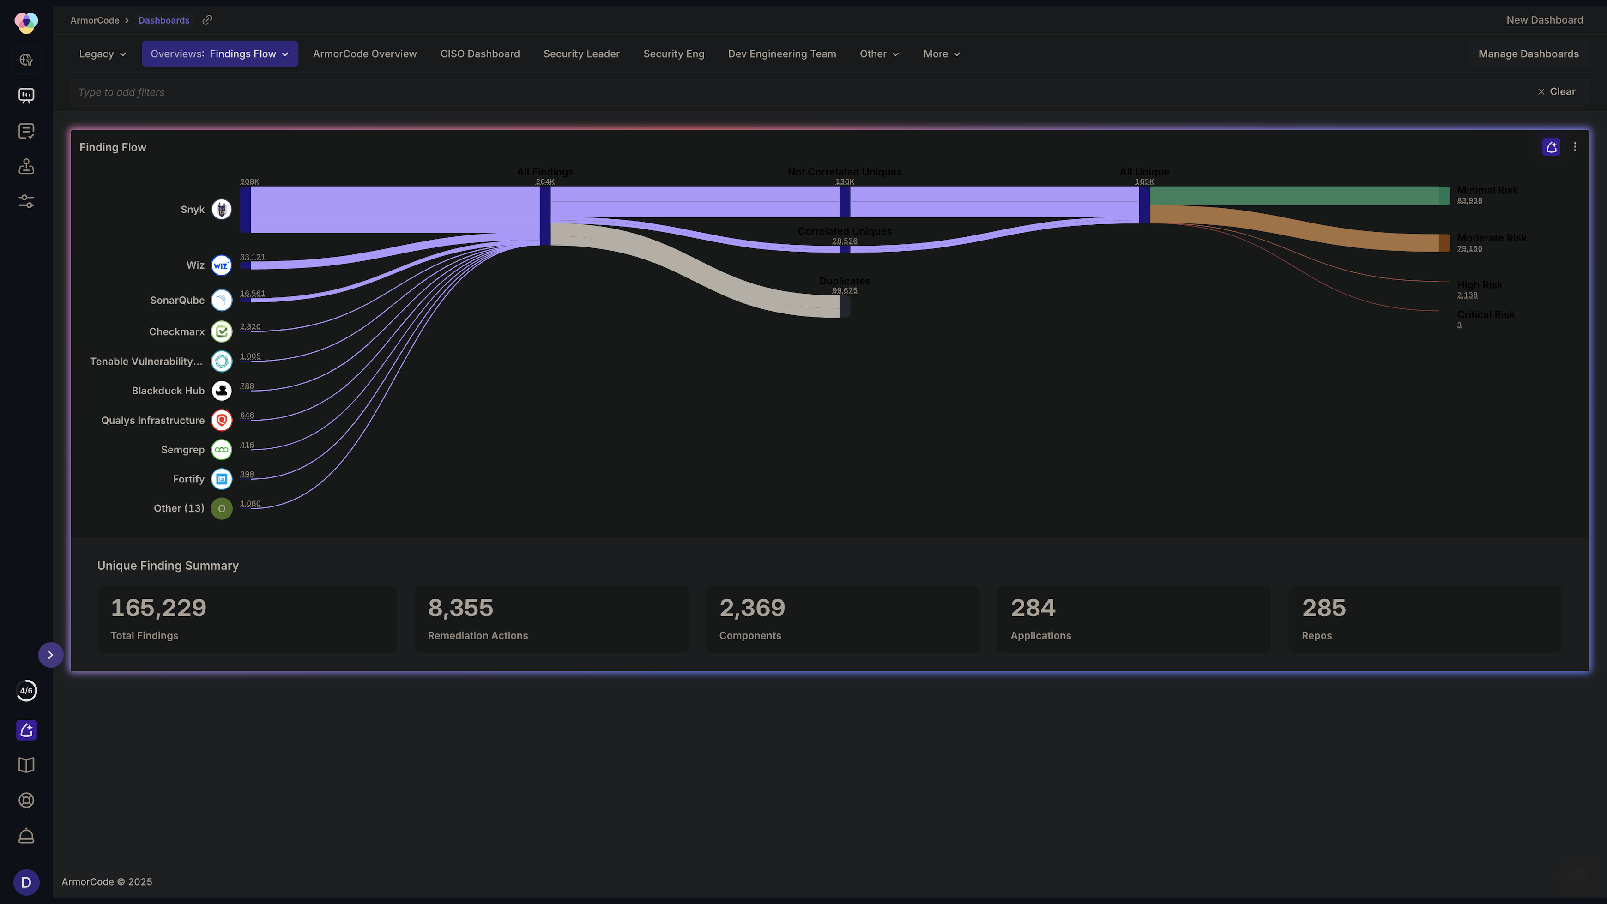This screenshot has height=904, width=1607.
Task: Click the ArmorCode logo icon
Action: click(x=26, y=23)
